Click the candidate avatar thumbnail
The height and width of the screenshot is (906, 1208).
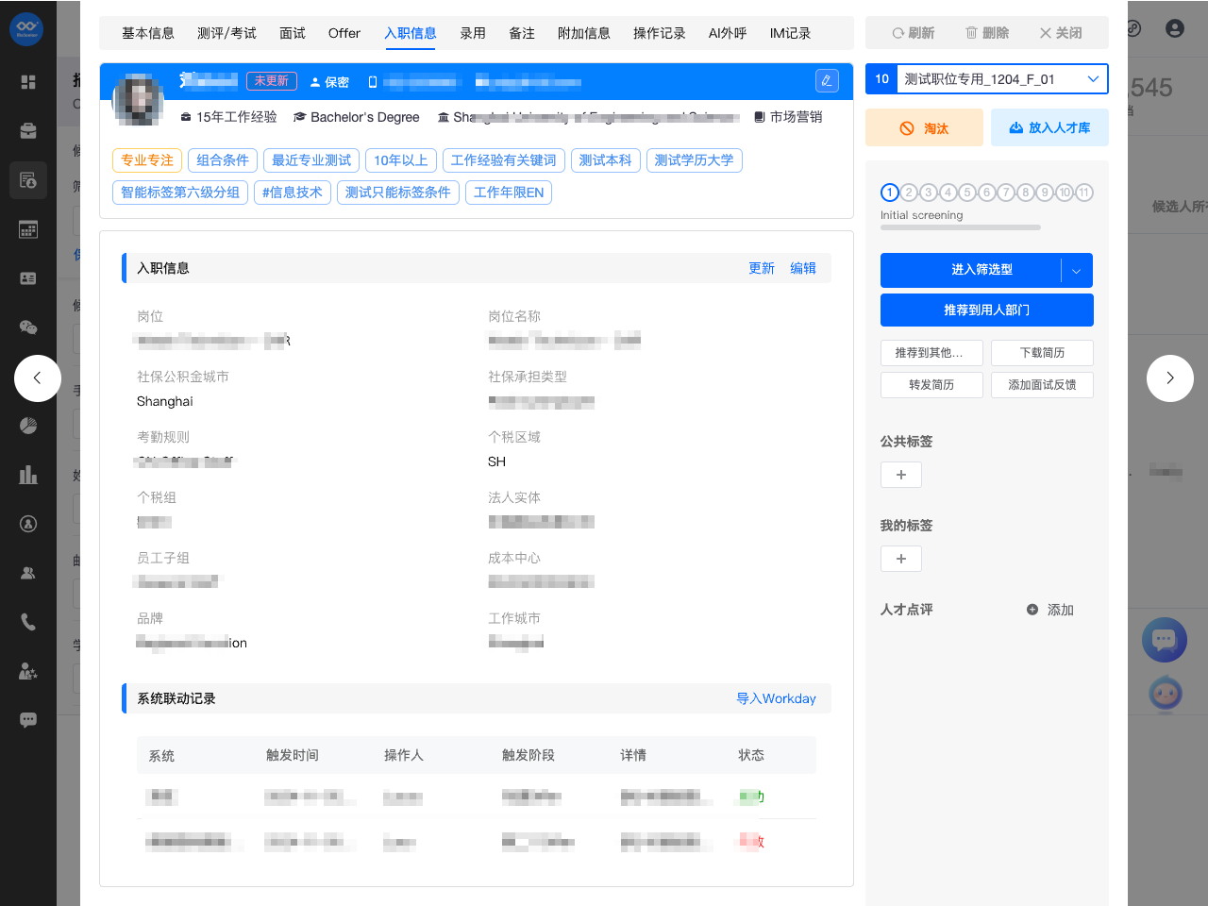pyautogui.click(x=139, y=100)
